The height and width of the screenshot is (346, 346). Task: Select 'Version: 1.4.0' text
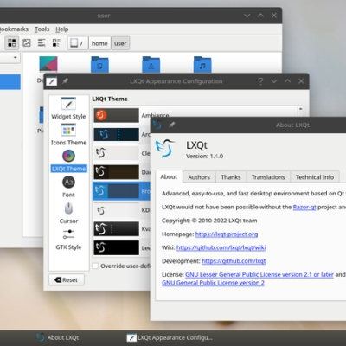tap(204, 157)
